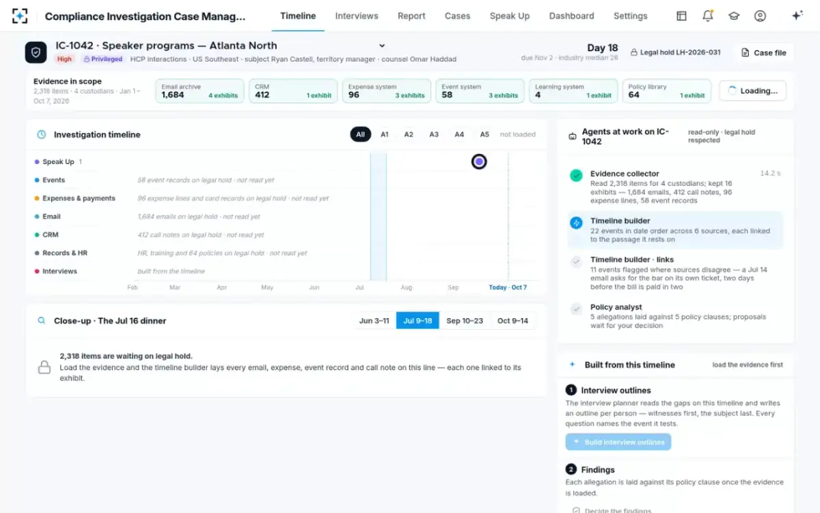Filter timeline by allegation A1

point(385,135)
